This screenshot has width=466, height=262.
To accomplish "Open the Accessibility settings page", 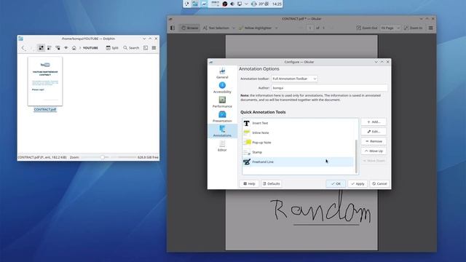I will 222,87.
